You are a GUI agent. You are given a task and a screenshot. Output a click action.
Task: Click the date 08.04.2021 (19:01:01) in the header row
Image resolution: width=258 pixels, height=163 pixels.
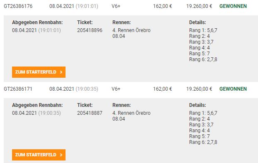coord(74,6)
